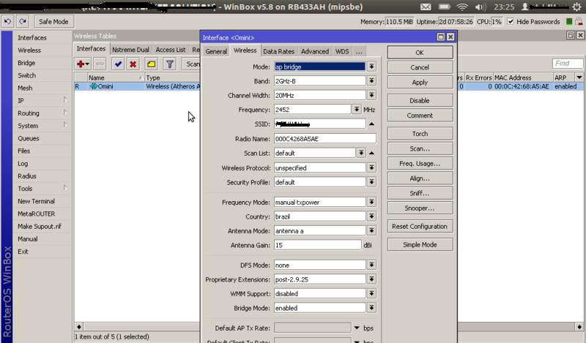Open the Antenna Mode dropdown

371,230
